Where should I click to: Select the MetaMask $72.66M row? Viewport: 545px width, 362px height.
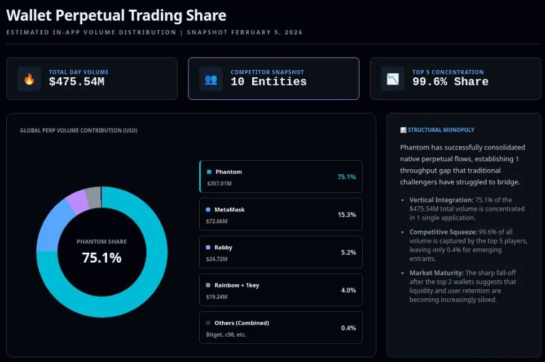pos(280,214)
